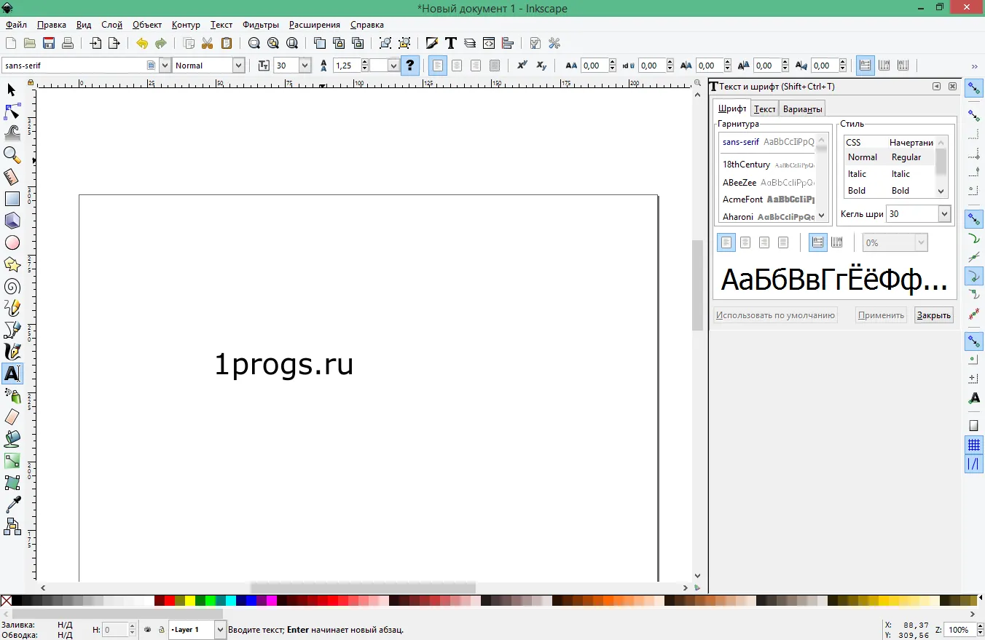Toggle center text alignment in toolbar
The image size is (985, 640).
(457, 66)
